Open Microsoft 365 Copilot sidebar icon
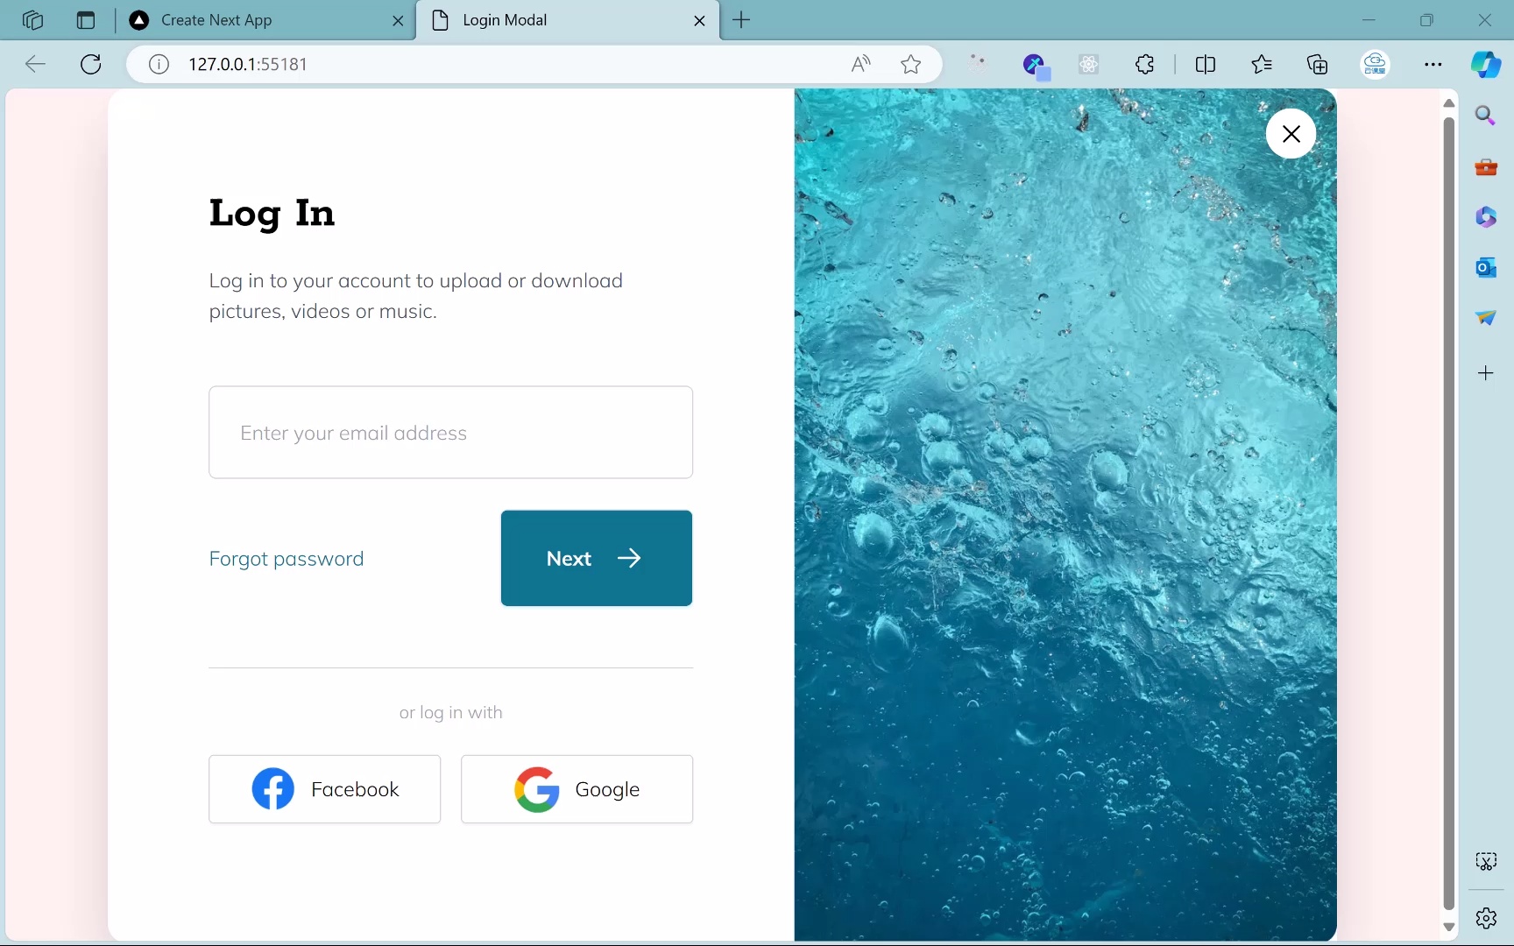1514x946 pixels. pyautogui.click(x=1487, y=216)
